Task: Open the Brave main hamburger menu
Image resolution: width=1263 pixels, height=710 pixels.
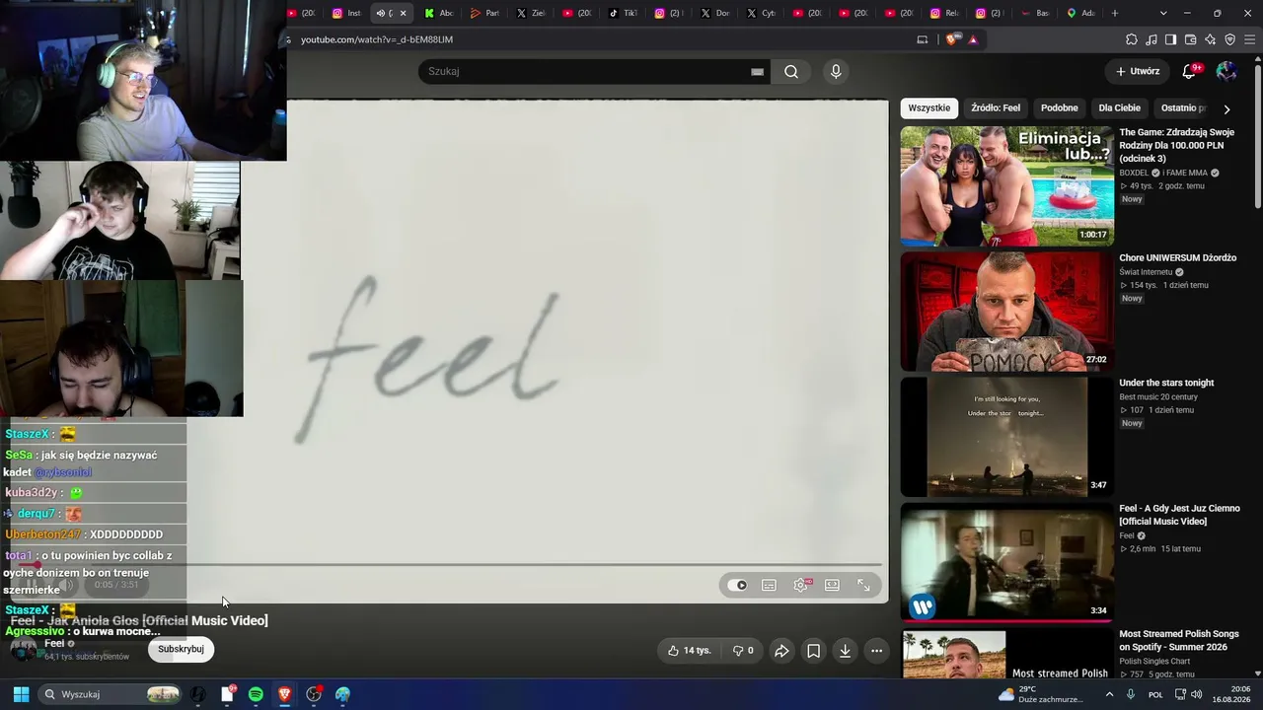Action: (1250, 39)
